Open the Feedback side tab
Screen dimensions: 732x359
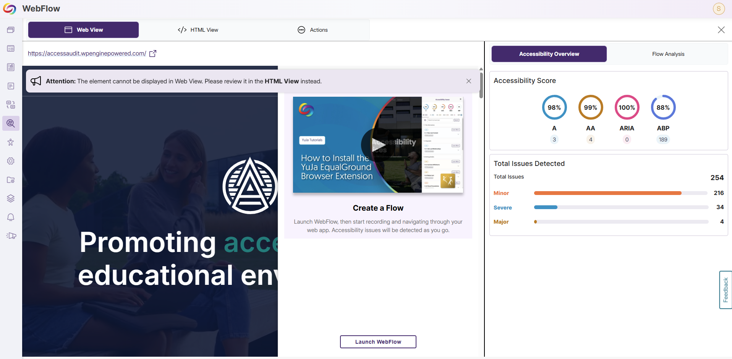point(726,290)
